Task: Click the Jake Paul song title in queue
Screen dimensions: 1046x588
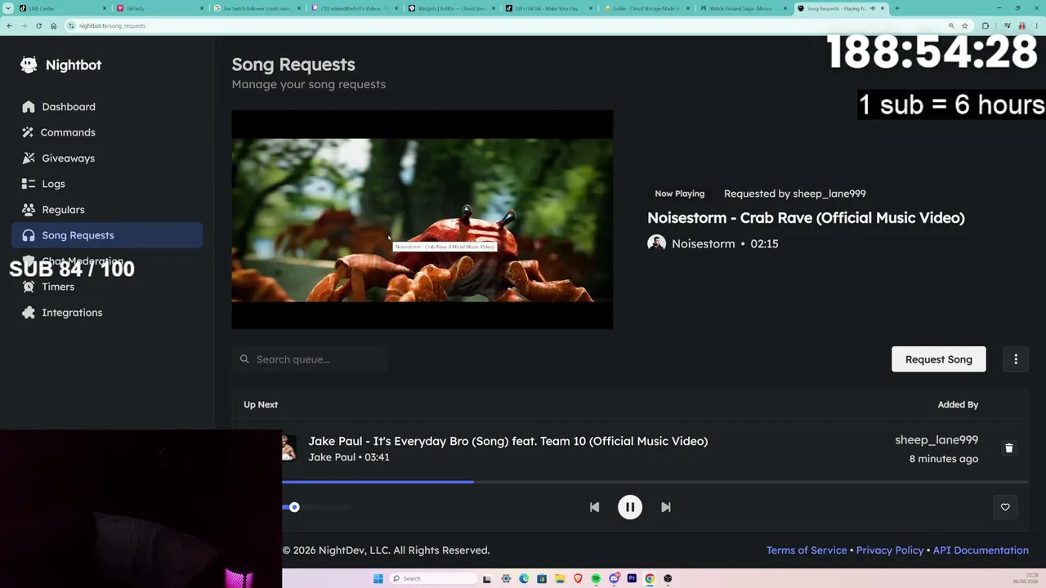Action: pyautogui.click(x=507, y=441)
